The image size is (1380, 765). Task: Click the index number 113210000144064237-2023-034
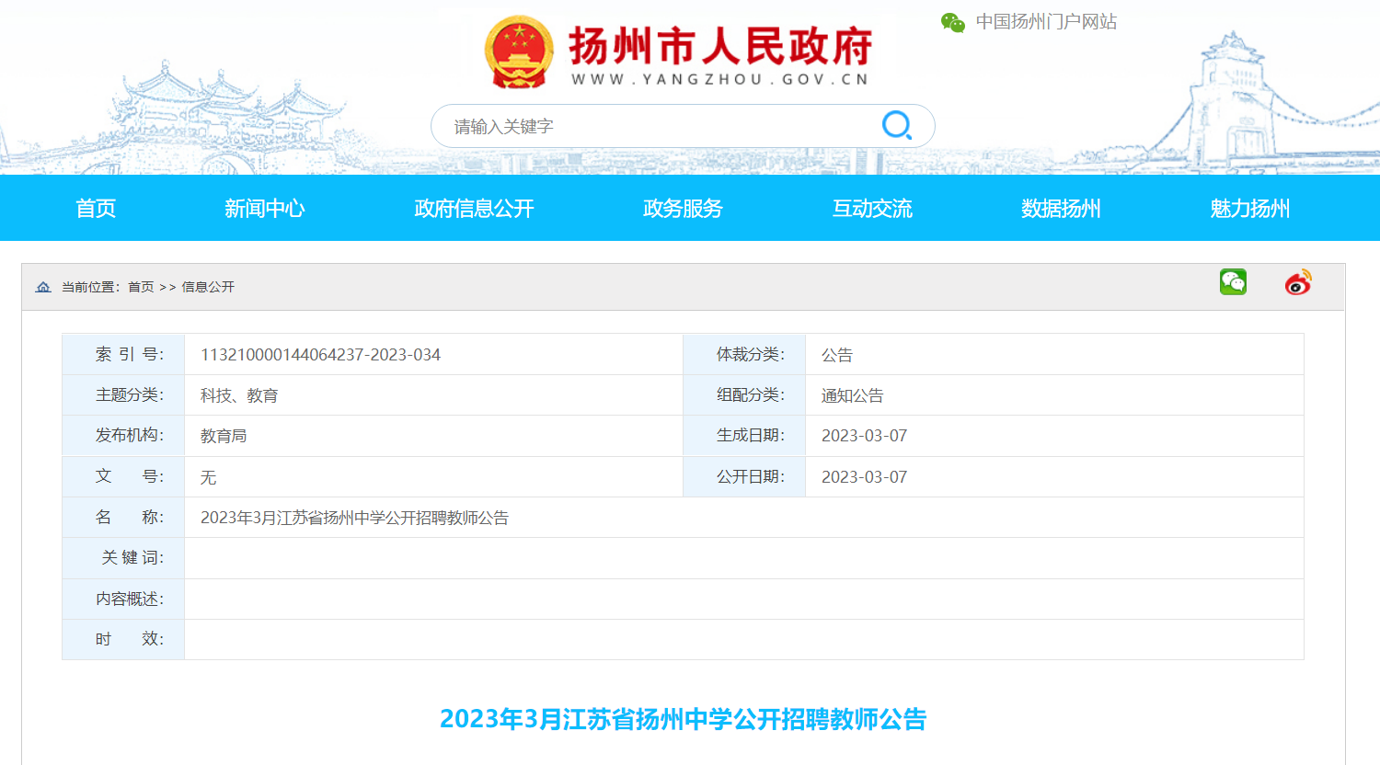coord(320,355)
